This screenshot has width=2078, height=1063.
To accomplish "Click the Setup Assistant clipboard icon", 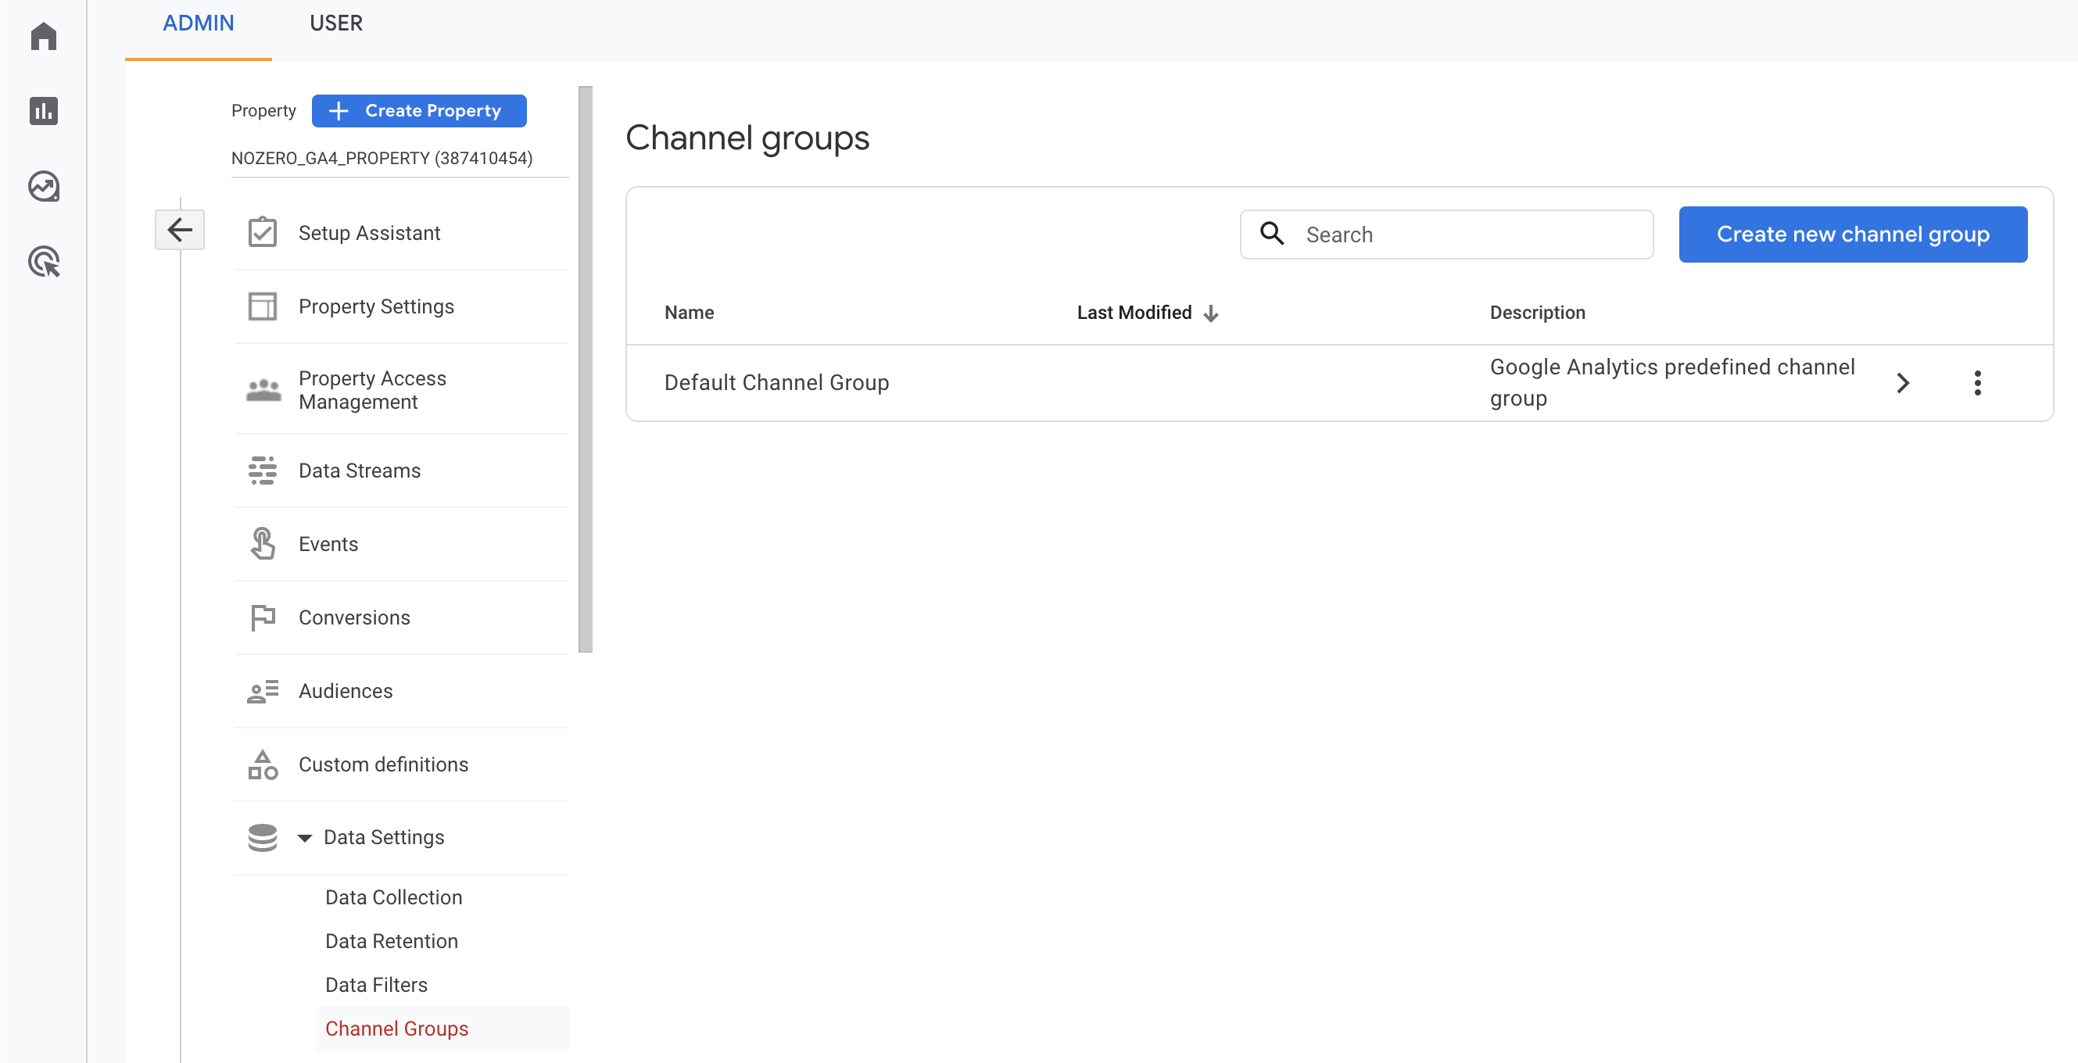I will click(262, 233).
